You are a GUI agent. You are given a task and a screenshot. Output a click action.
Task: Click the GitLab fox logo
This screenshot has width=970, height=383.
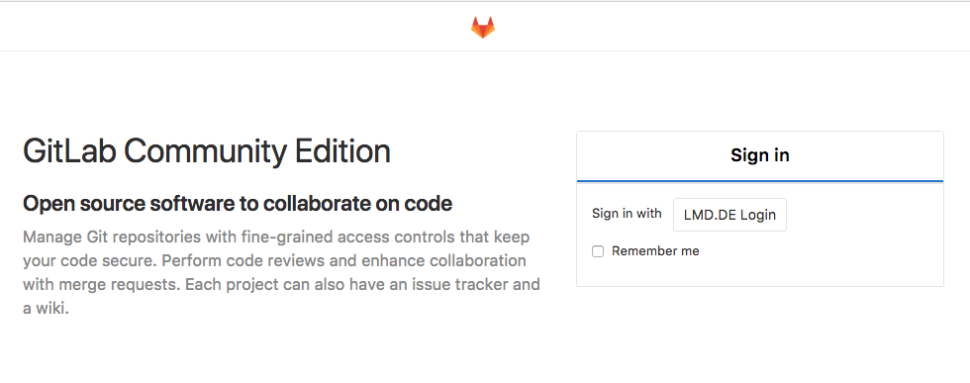click(x=483, y=28)
